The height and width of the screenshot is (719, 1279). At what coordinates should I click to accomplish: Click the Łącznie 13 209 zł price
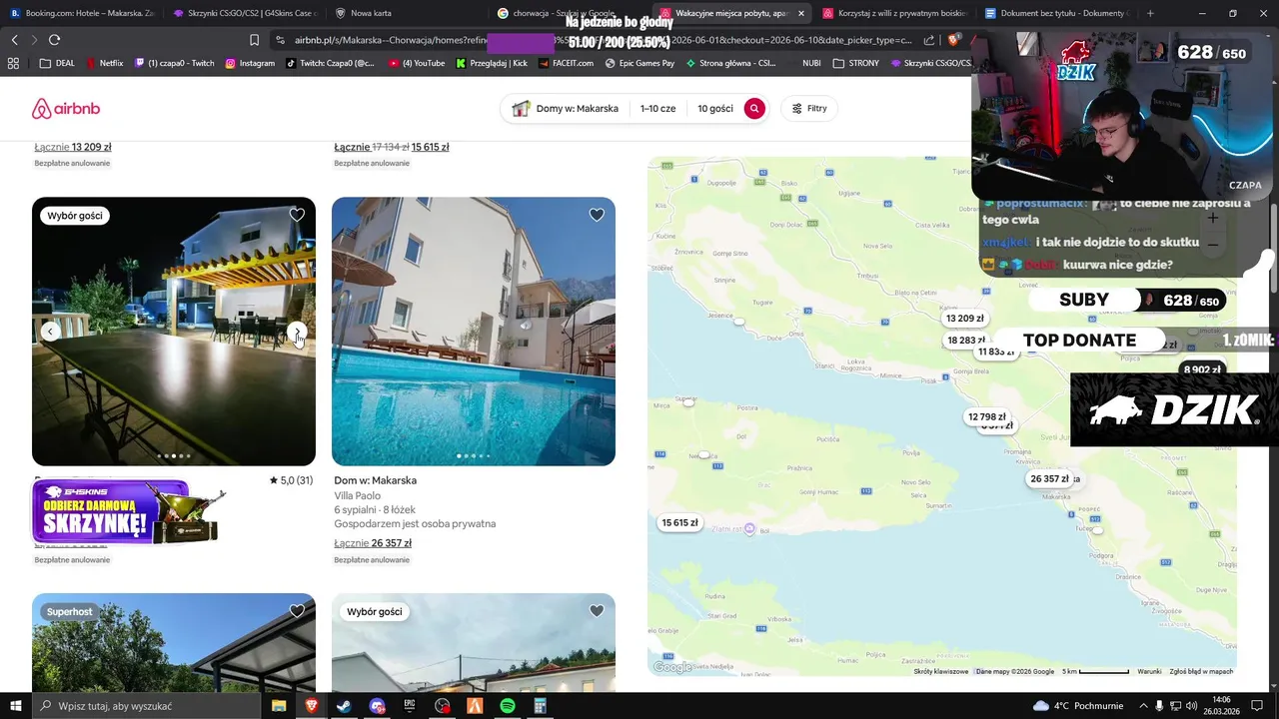pyautogui.click(x=73, y=147)
